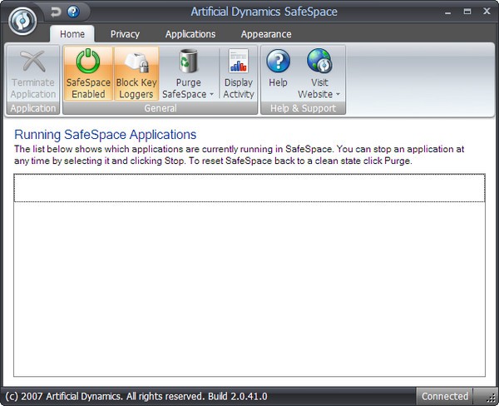Click the Visit Website globe icon
The height and width of the screenshot is (406, 499).
[x=319, y=62]
